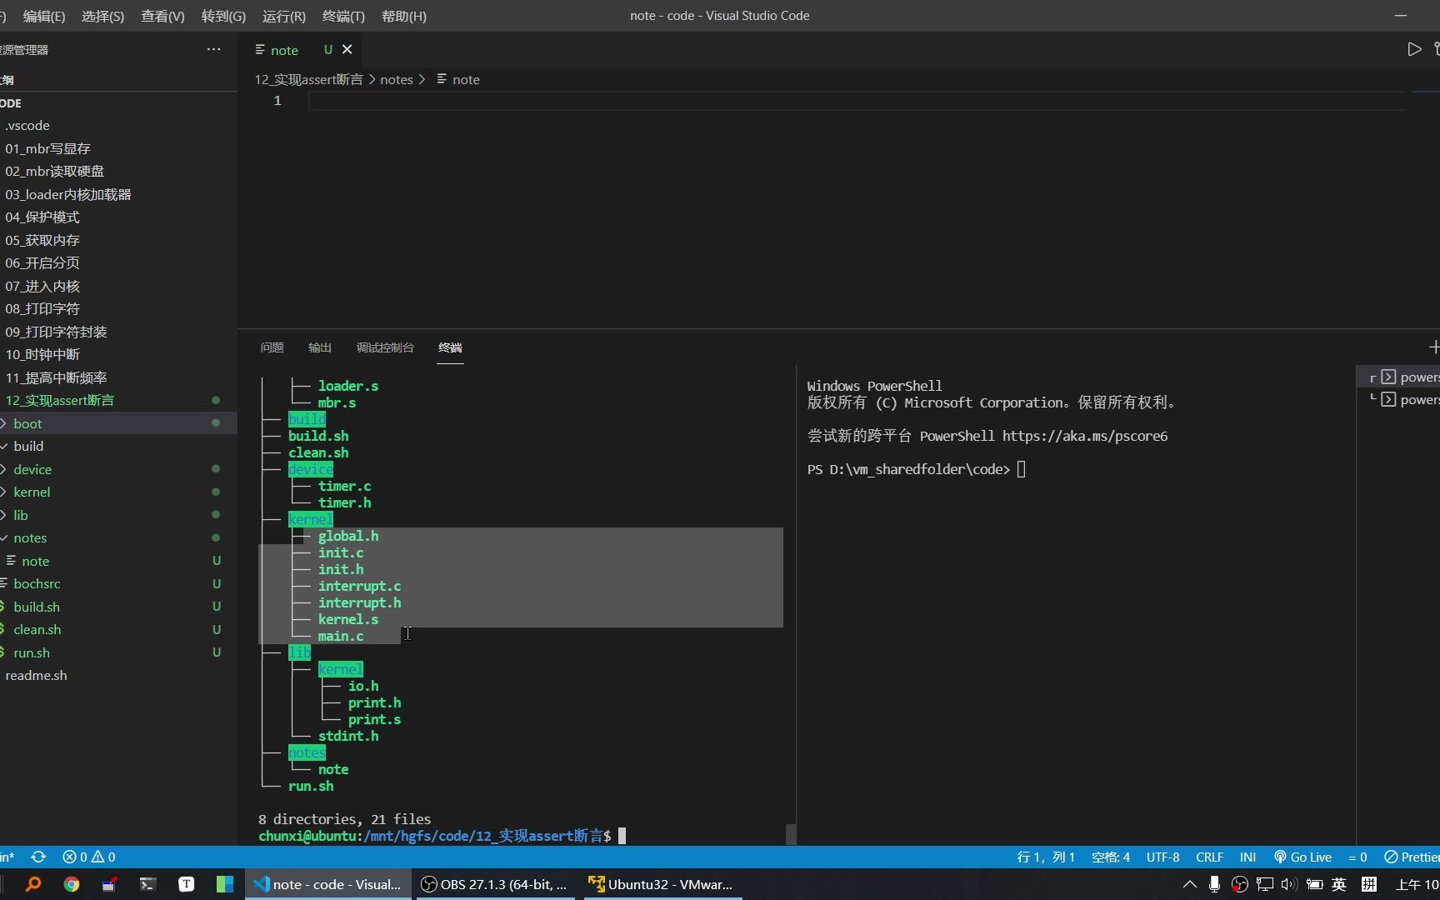Click 行 1, 列 1 cursor position
Image resolution: width=1440 pixels, height=900 pixels.
1046,857
